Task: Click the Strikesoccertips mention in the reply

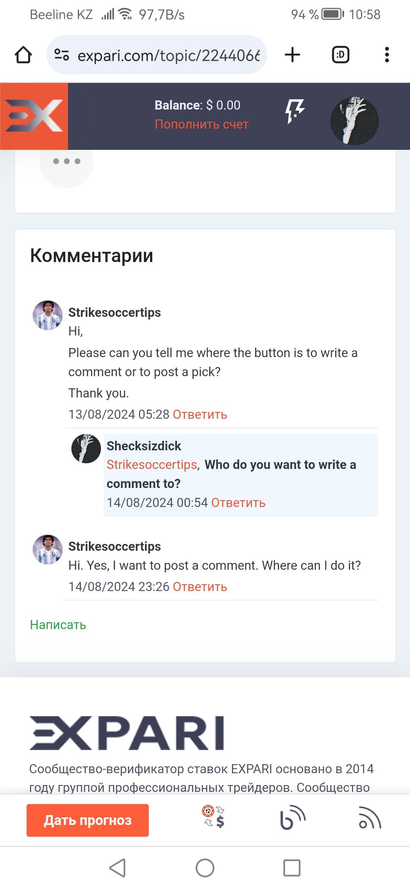Action: point(152,464)
